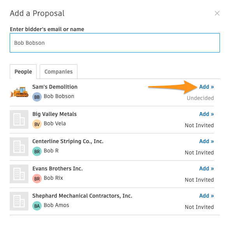Screen dimensions: 230x235
Task: Close the Add a Proposal dialog
Action: (217, 13)
